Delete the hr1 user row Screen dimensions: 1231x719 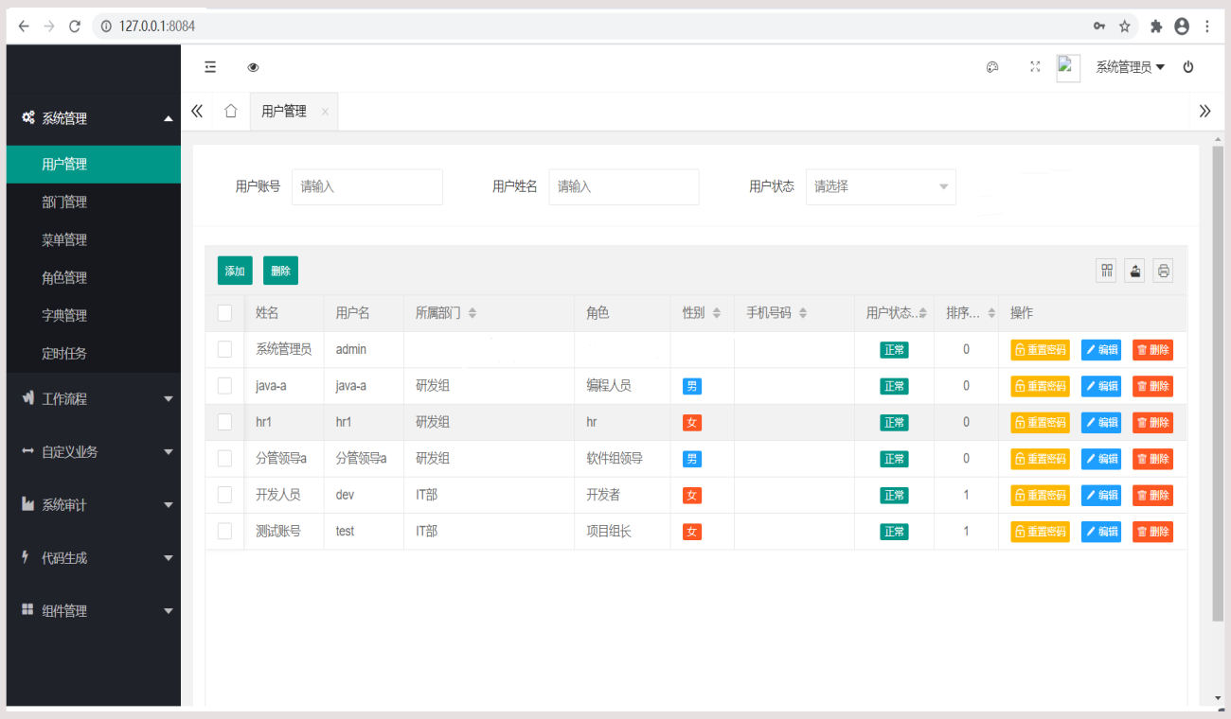(x=1152, y=422)
